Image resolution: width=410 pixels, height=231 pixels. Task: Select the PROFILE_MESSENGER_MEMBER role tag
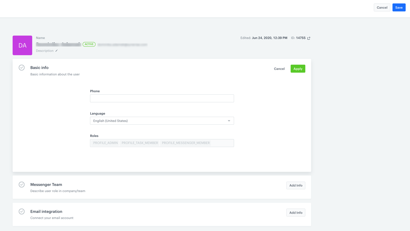186,143
